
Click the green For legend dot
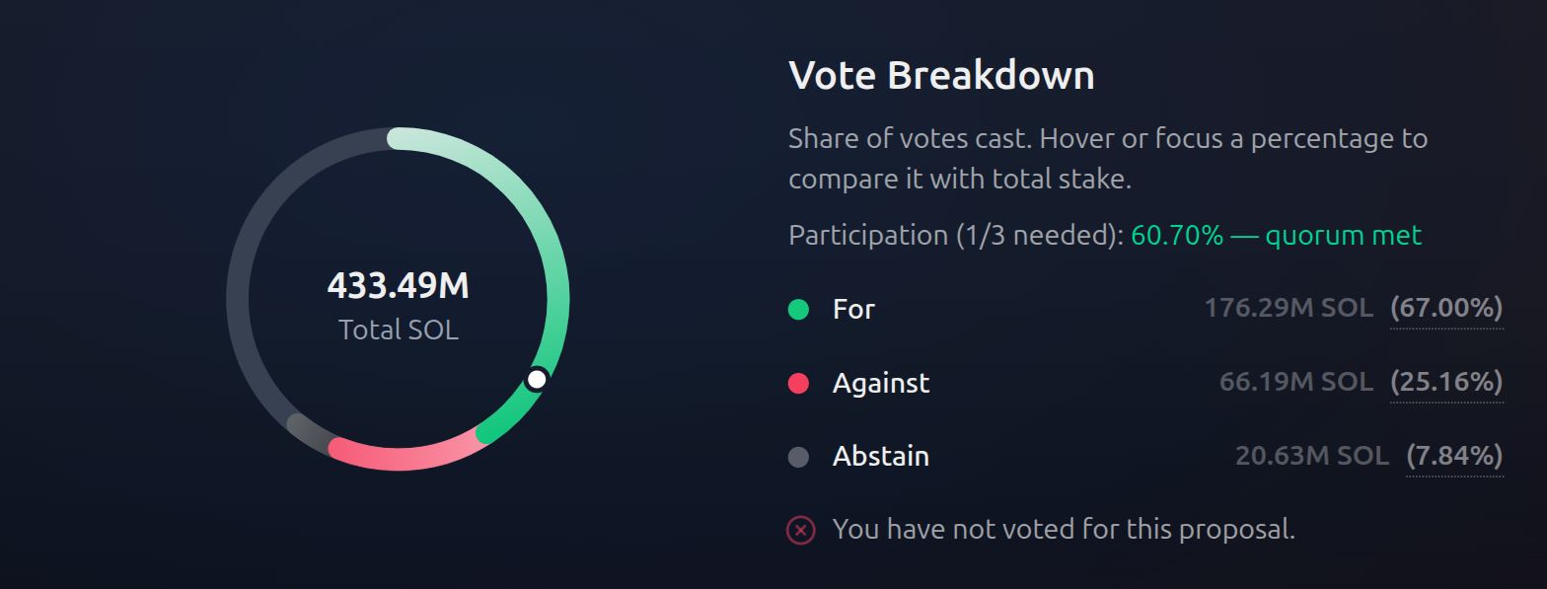point(798,310)
